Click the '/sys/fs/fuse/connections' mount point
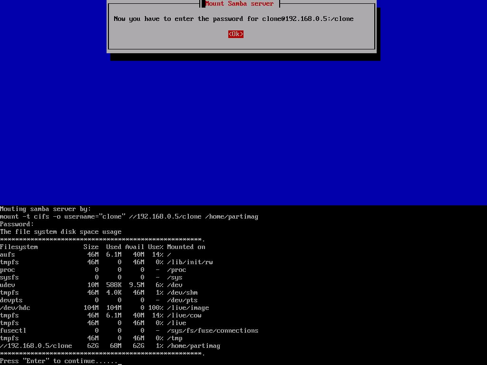487x365 pixels. [213, 331]
